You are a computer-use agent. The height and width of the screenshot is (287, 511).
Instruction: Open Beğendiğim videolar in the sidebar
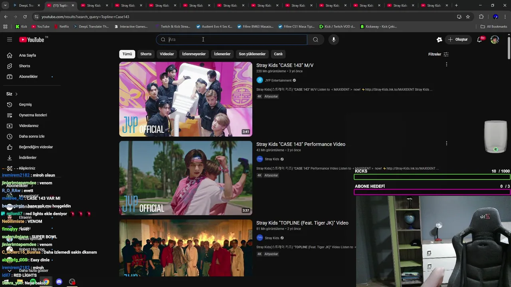36,147
